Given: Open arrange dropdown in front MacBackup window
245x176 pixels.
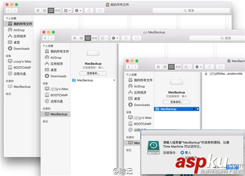Looking at the screenshot, I should (x=187, y=67).
